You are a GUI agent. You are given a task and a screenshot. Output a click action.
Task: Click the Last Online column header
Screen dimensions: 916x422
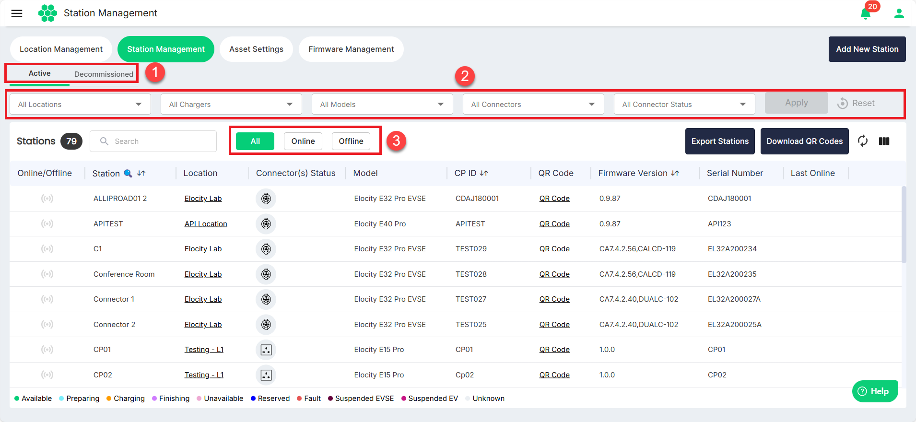click(x=812, y=173)
